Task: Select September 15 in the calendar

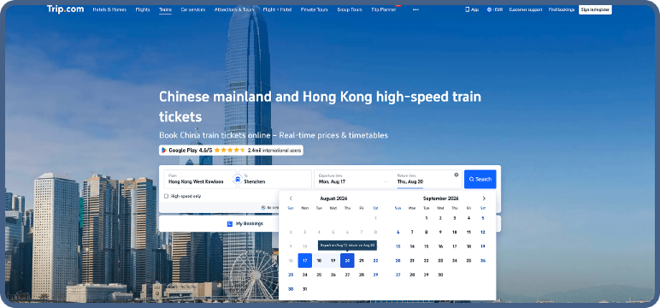Action: pos(426,246)
